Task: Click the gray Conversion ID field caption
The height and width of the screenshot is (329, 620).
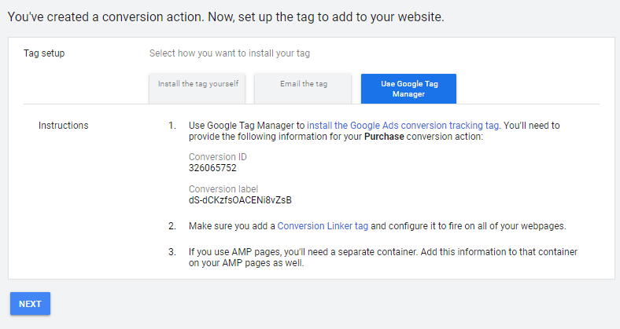Action: 217,156
